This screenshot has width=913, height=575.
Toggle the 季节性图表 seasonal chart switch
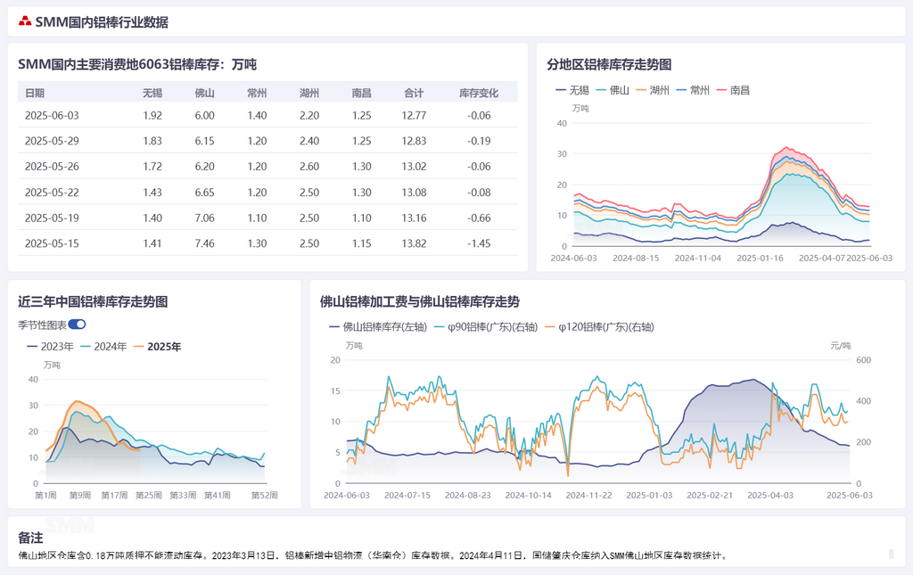[77, 324]
